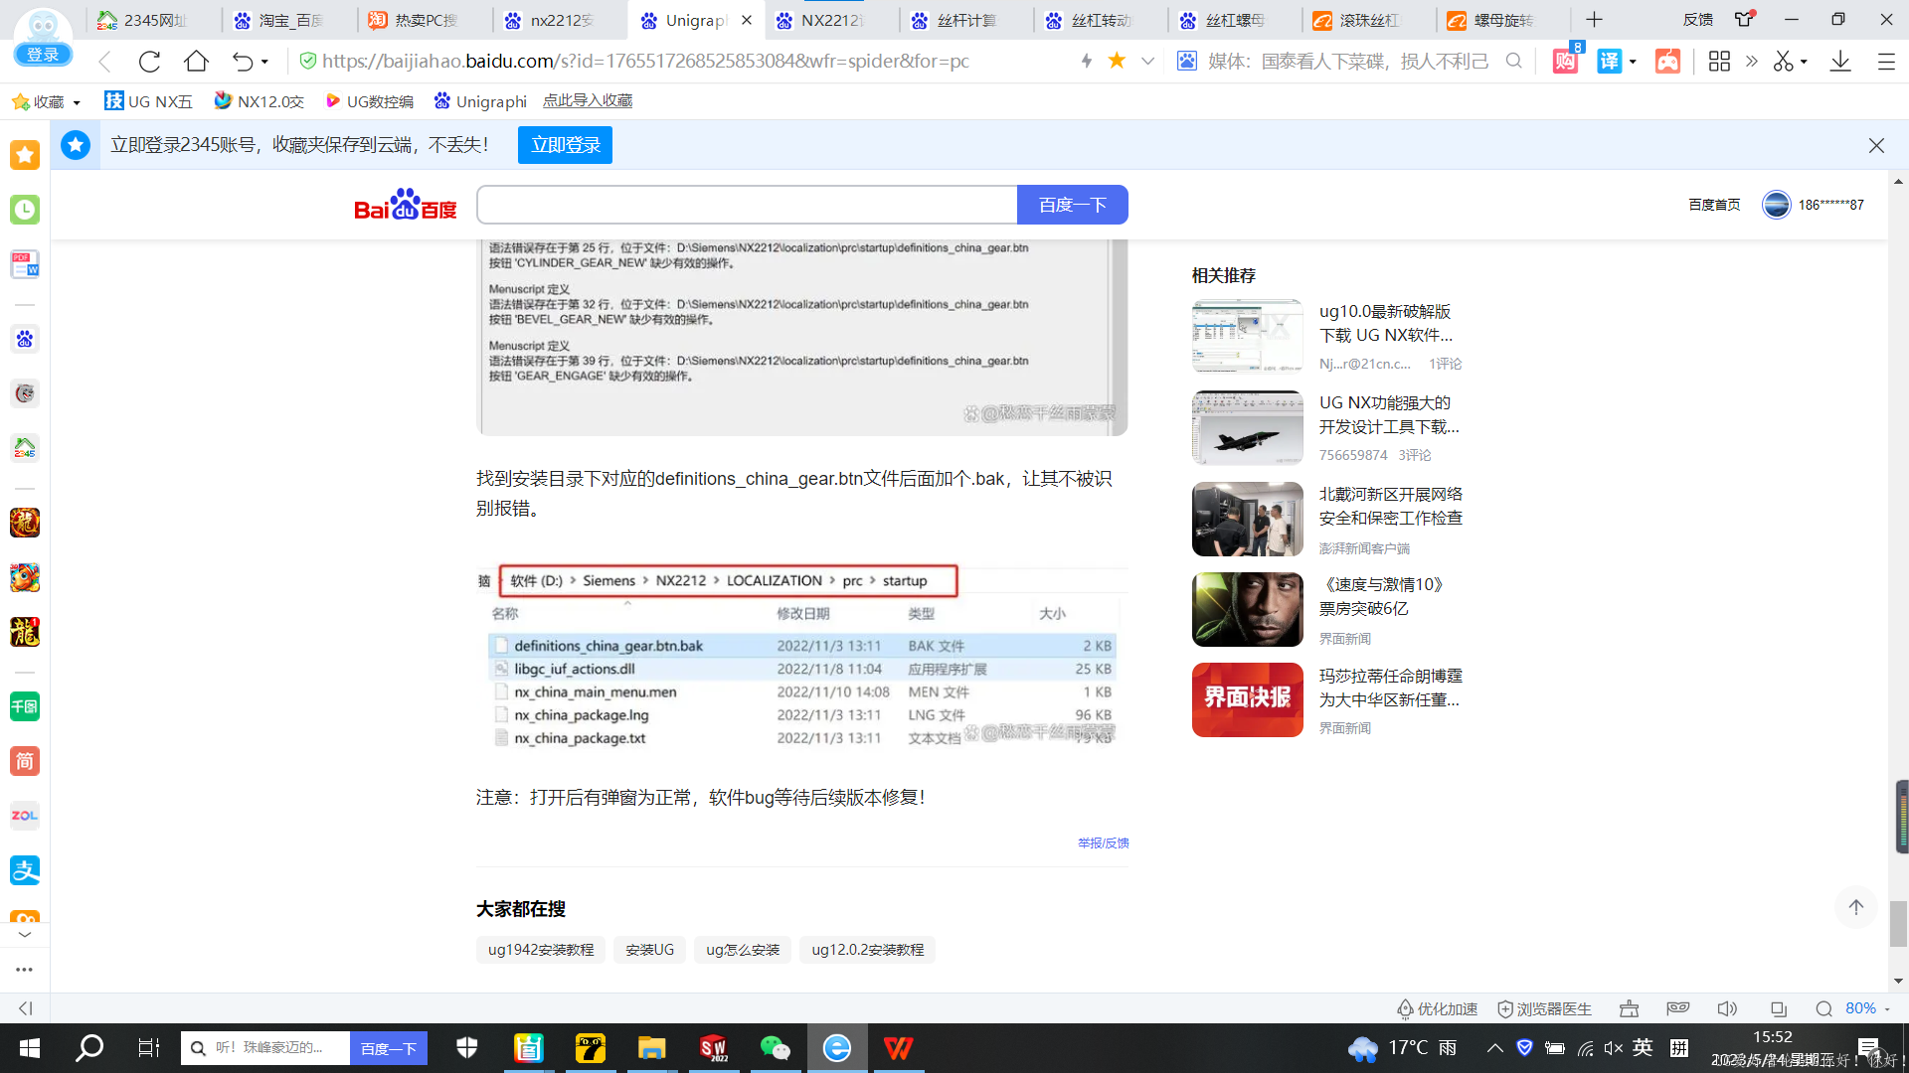The width and height of the screenshot is (1909, 1073).
Task: Dismiss the 2345 login banner
Action: click(1876, 145)
